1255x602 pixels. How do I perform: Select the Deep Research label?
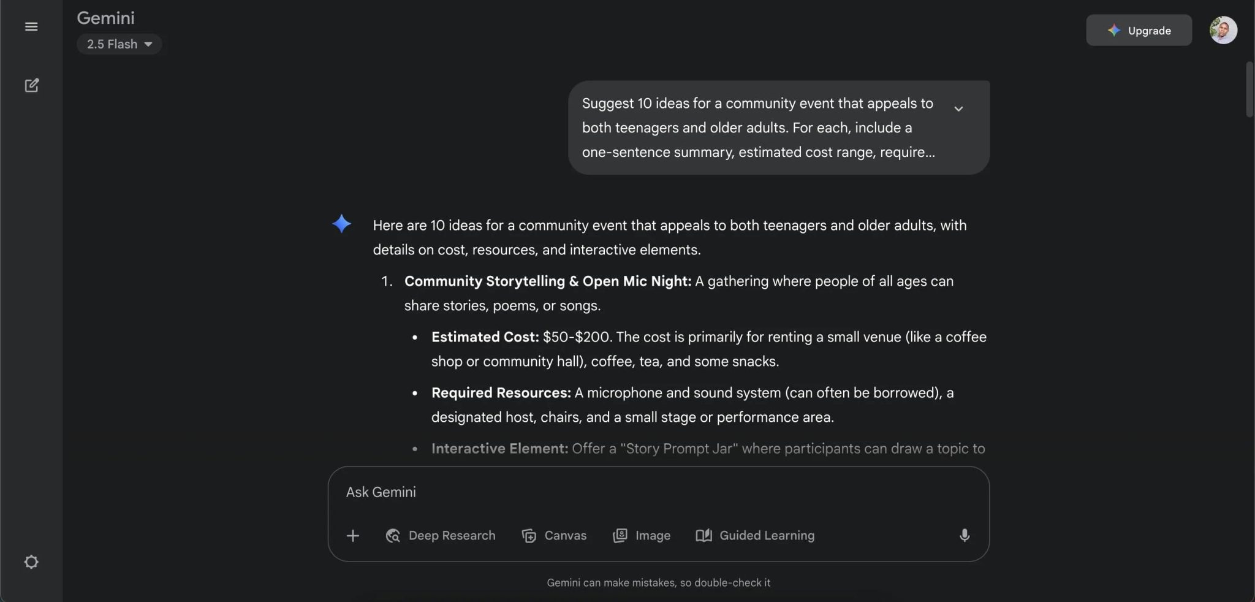click(452, 536)
